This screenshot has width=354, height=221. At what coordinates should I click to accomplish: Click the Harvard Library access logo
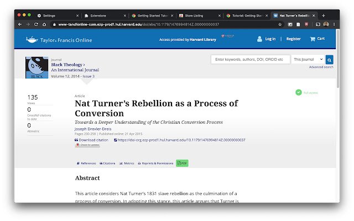227,36
